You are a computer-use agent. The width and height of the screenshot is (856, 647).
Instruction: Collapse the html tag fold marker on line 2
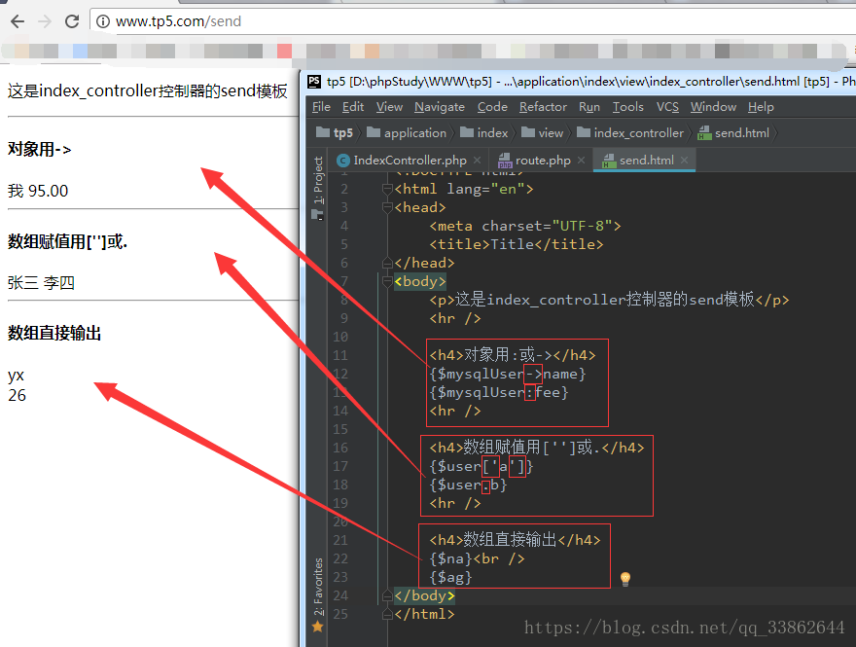point(387,190)
